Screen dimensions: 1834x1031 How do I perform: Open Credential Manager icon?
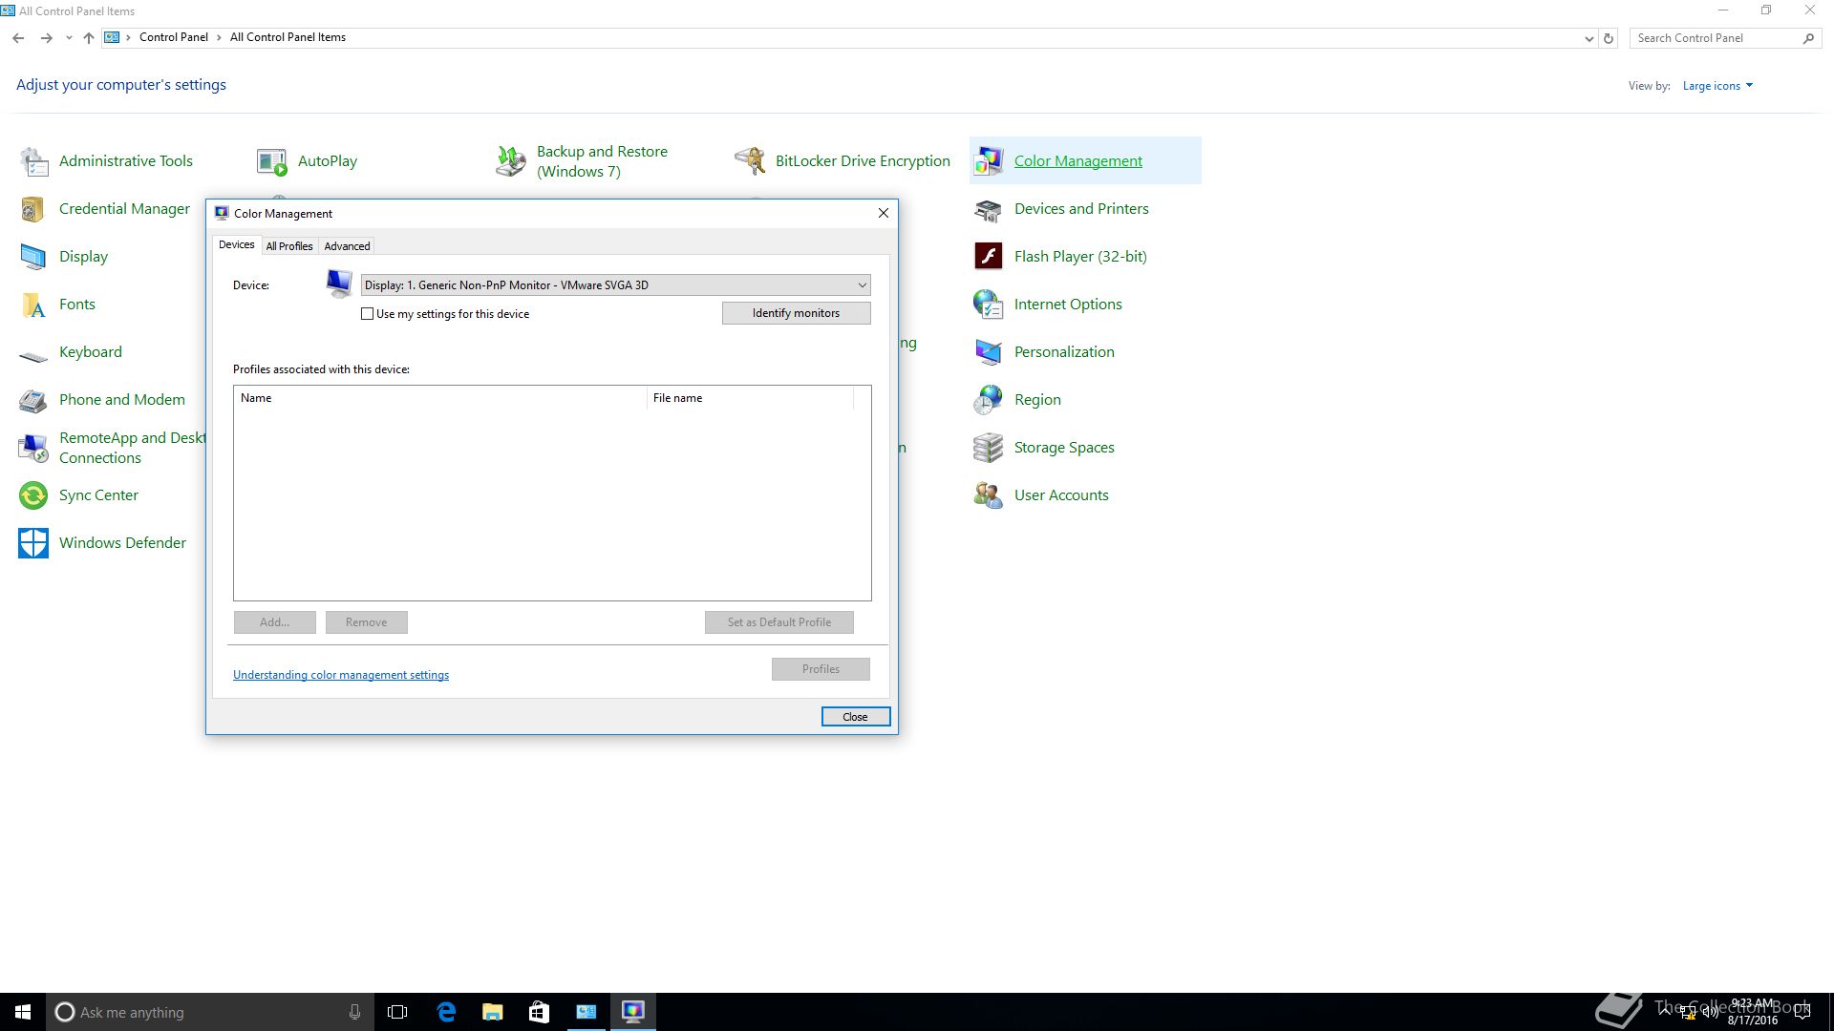pyautogui.click(x=33, y=209)
